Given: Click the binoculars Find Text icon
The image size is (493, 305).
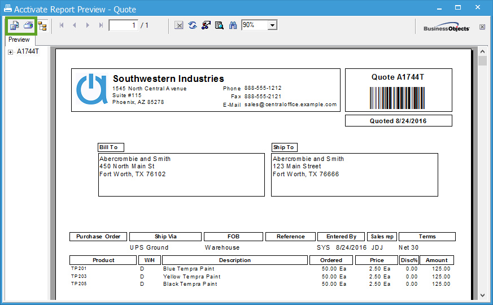Looking at the screenshot, I should [x=233, y=25].
